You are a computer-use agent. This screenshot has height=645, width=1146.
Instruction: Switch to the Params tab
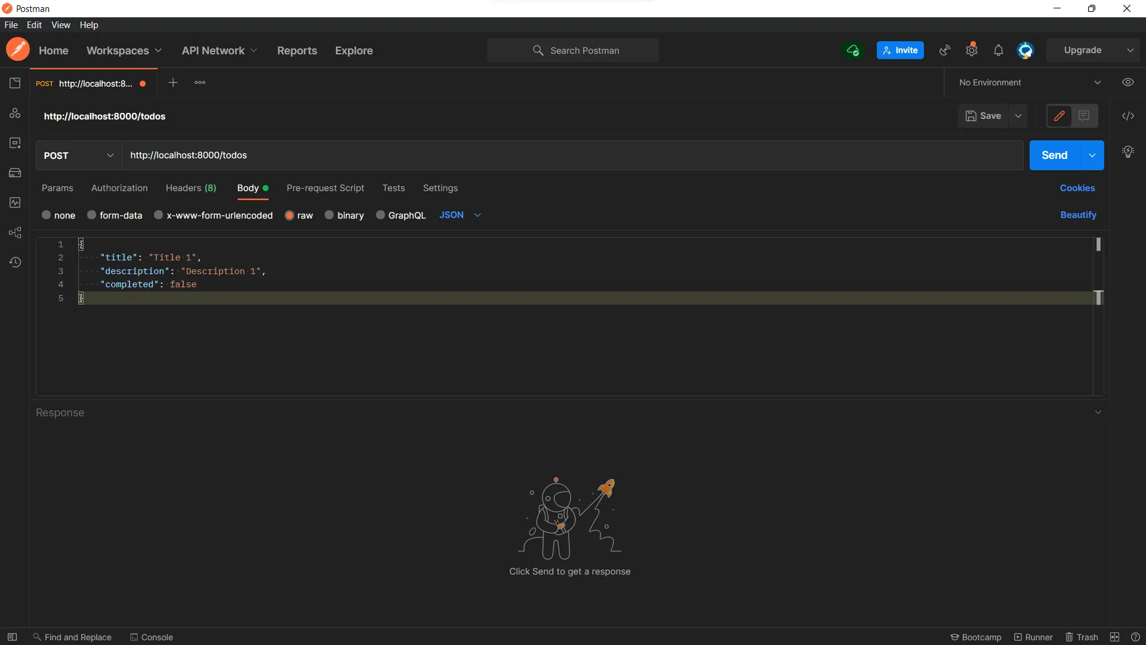point(57,188)
